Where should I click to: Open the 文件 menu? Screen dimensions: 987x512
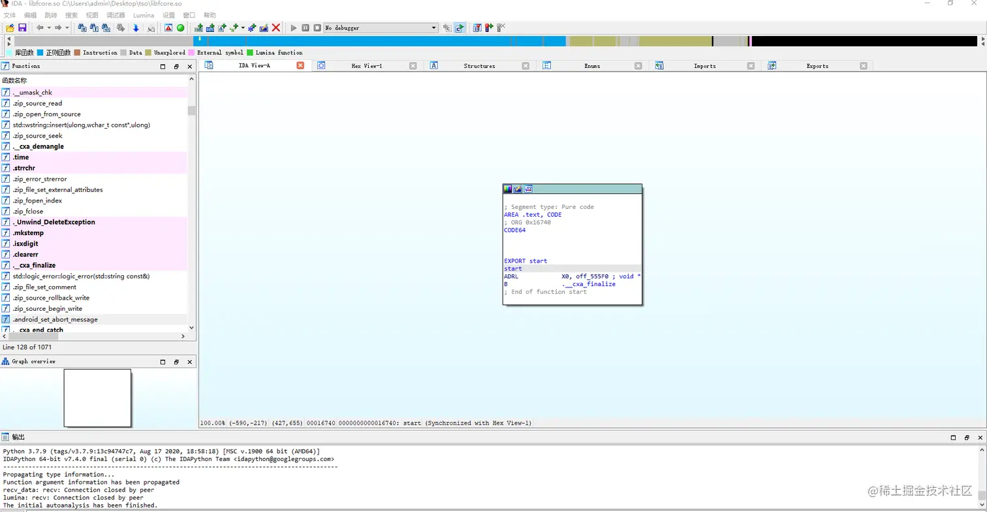(x=10, y=15)
